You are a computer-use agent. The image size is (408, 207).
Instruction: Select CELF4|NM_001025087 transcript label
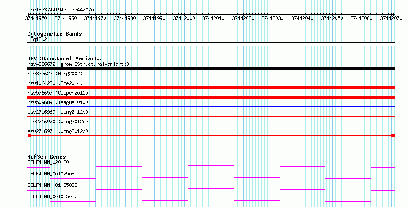[52, 196]
